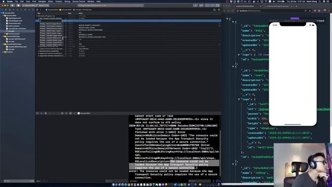The image size is (332, 187).
Task: Show the project navigator tab icon
Action: (x=2, y=10)
